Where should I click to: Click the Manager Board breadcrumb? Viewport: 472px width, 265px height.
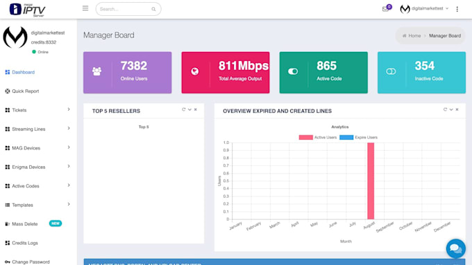pos(445,36)
